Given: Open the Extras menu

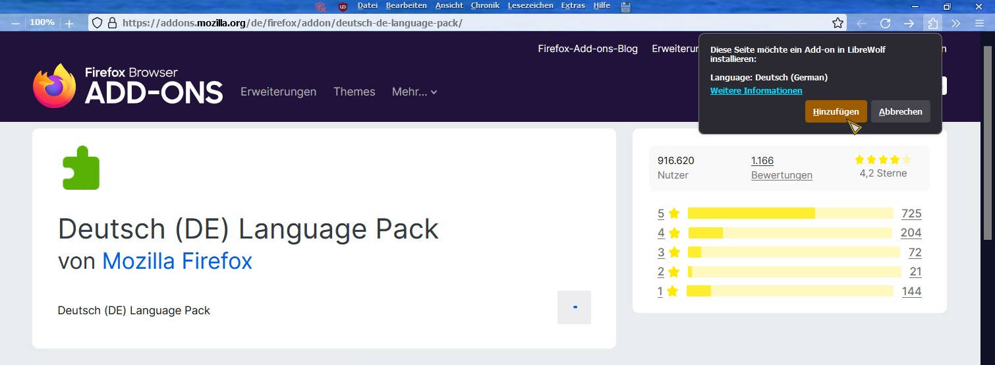Looking at the screenshot, I should coord(573,5).
